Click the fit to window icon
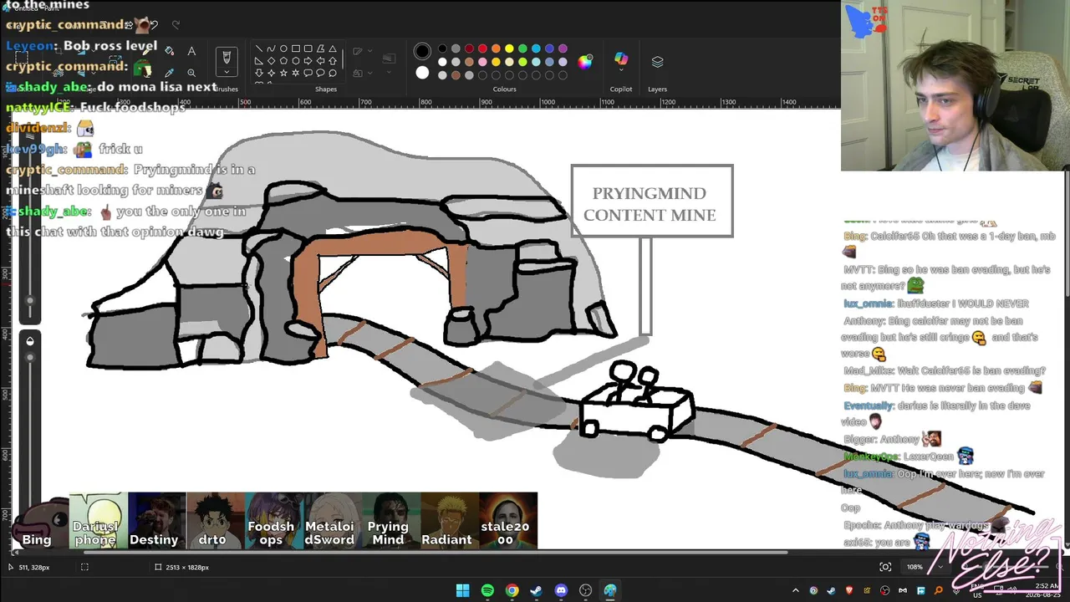Viewport: 1070px width, 602px height. coord(885,567)
